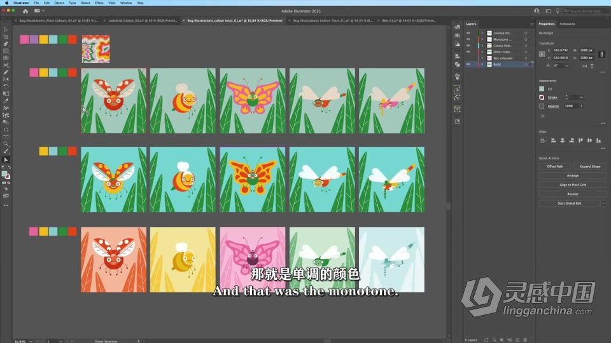This screenshot has width=611, height=343.
Task: Open the Arrange Documents layout switcher
Action: pyautogui.click(x=39, y=11)
